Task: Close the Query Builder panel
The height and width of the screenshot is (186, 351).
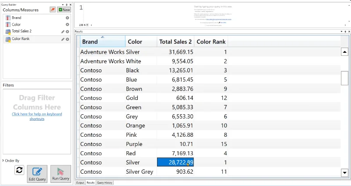Action: click(70, 4)
